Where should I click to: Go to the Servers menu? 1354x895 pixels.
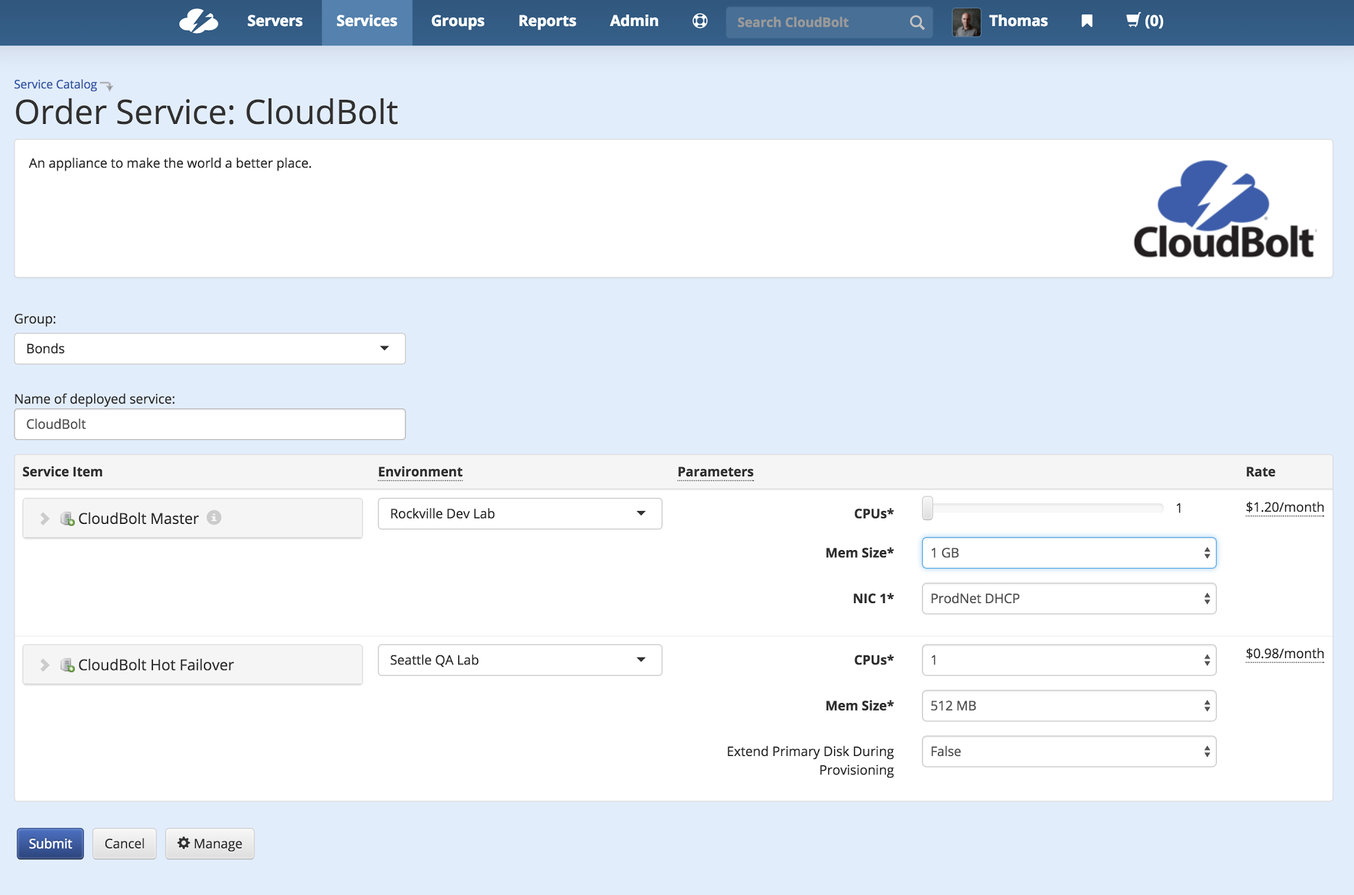pyautogui.click(x=274, y=21)
